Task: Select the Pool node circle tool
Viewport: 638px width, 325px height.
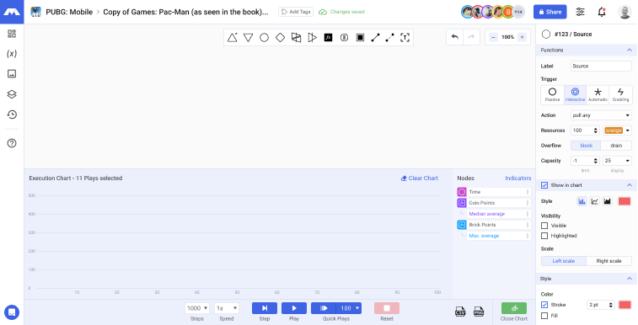Action: coord(264,38)
